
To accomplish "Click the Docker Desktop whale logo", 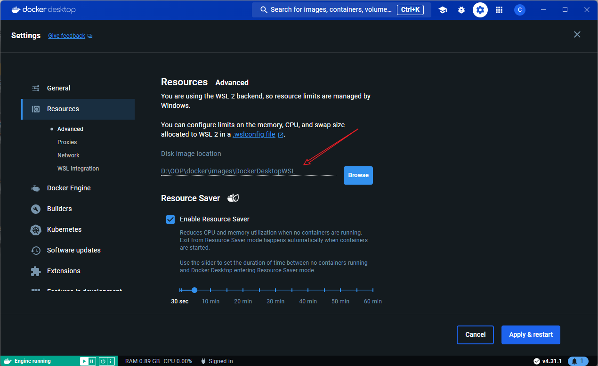I will [16, 9].
